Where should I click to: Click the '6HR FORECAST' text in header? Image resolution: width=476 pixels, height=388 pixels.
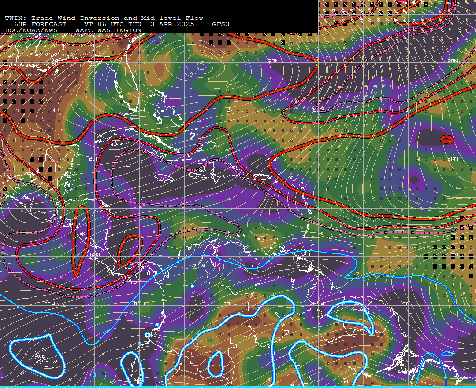(40, 24)
